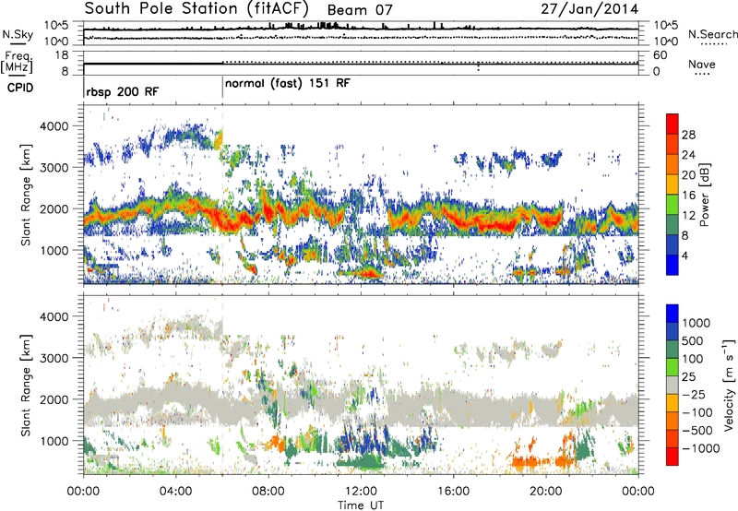Click the light green 12-16 dB power band
The width and height of the screenshot is (738, 511).
click(673, 204)
